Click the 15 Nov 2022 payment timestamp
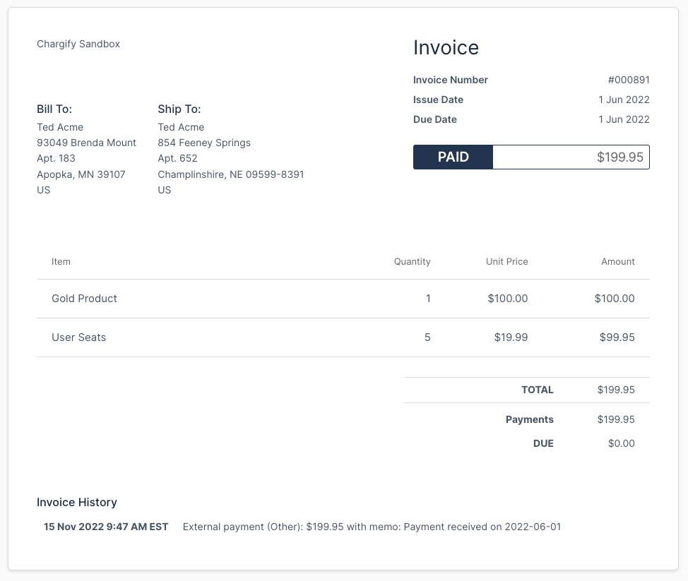Screen dimensions: 688x581 point(106,527)
